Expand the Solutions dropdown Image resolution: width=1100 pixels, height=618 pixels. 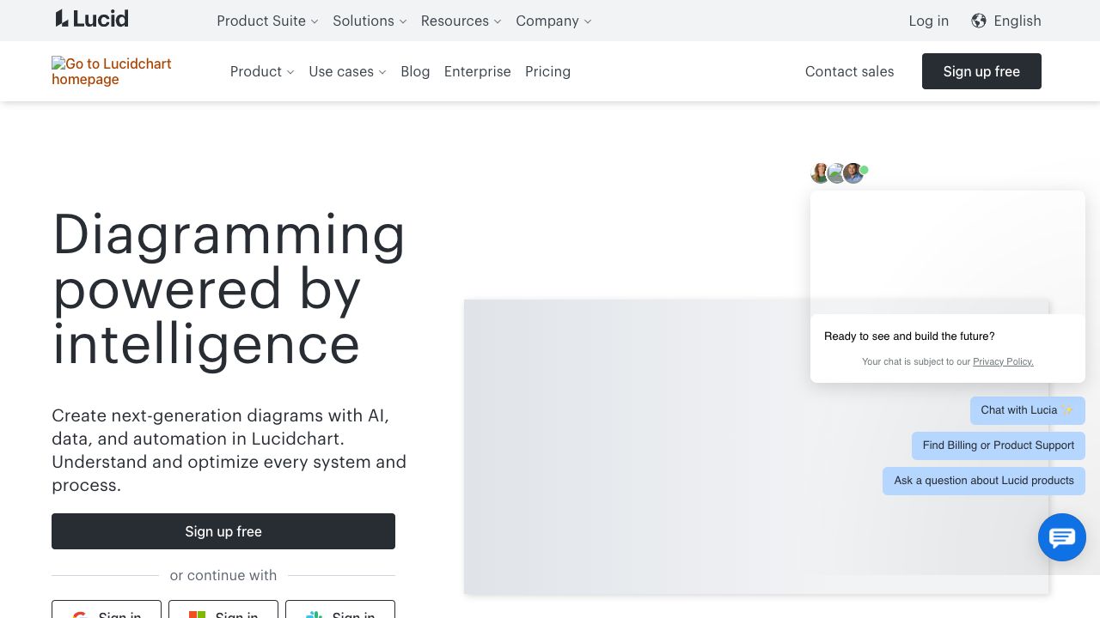pyautogui.click(x=370, y=21)
